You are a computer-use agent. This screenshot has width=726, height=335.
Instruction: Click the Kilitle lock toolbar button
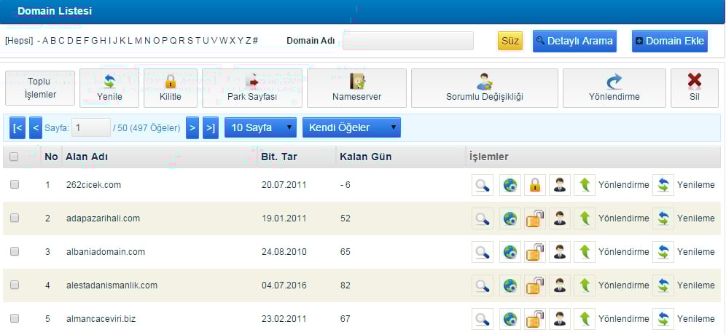tap(171, 88)
